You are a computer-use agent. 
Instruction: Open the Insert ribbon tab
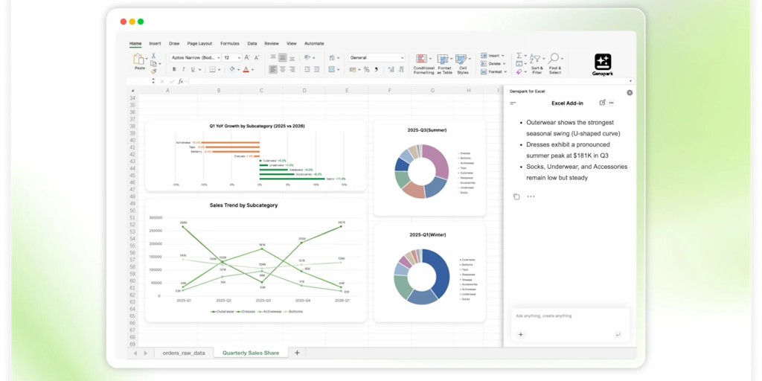click(155, 43)
